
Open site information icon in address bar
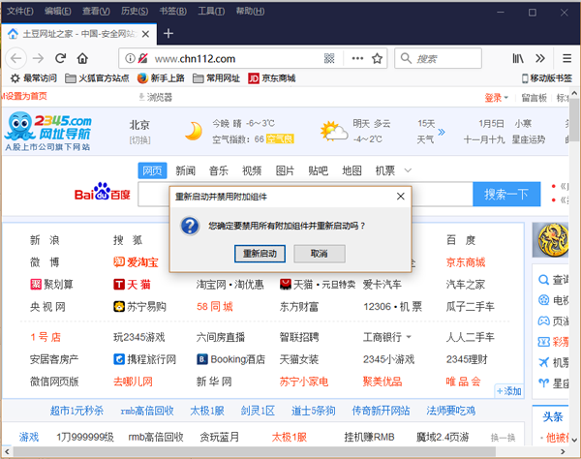click(130, 58)
